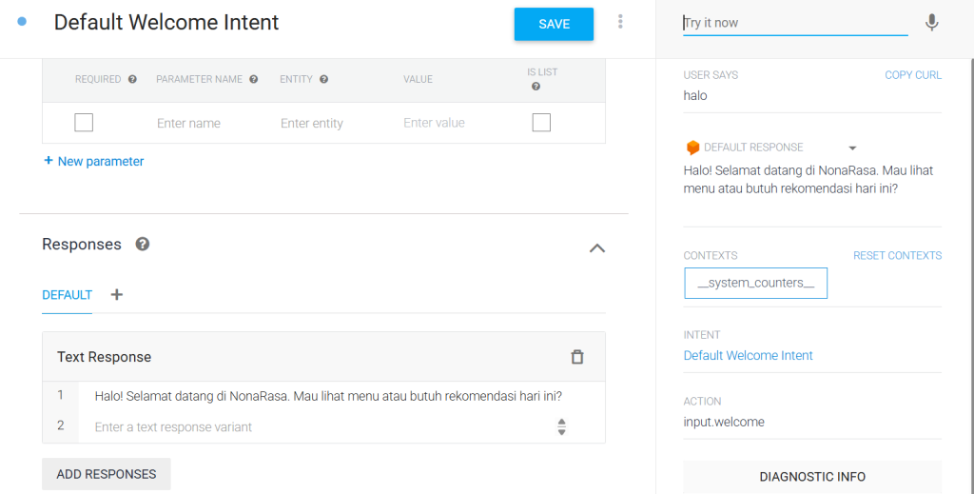Open the three-dot more options menu
Screen dimensions: 974x494
620,22
